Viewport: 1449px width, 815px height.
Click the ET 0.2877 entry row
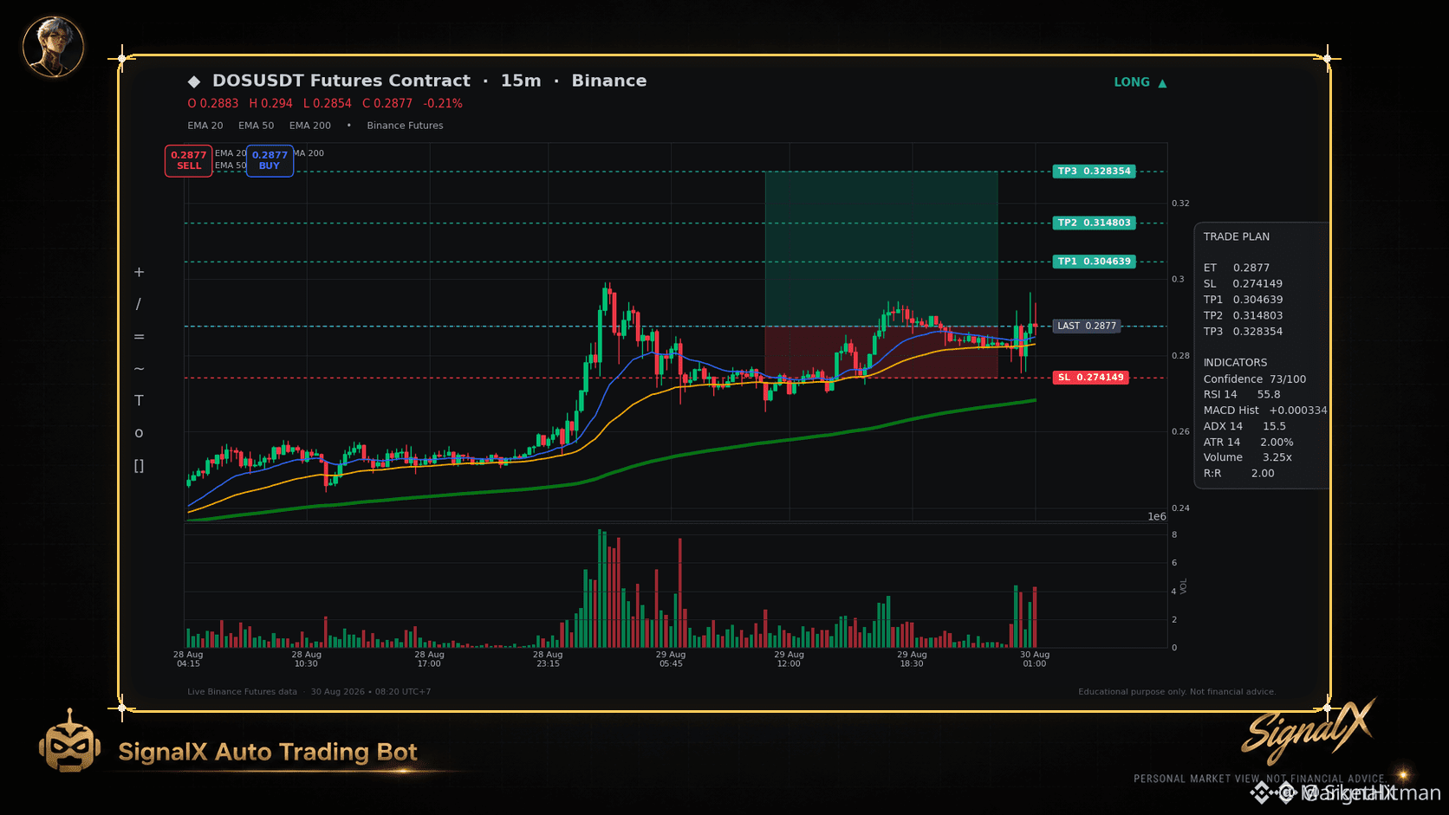1237,268
